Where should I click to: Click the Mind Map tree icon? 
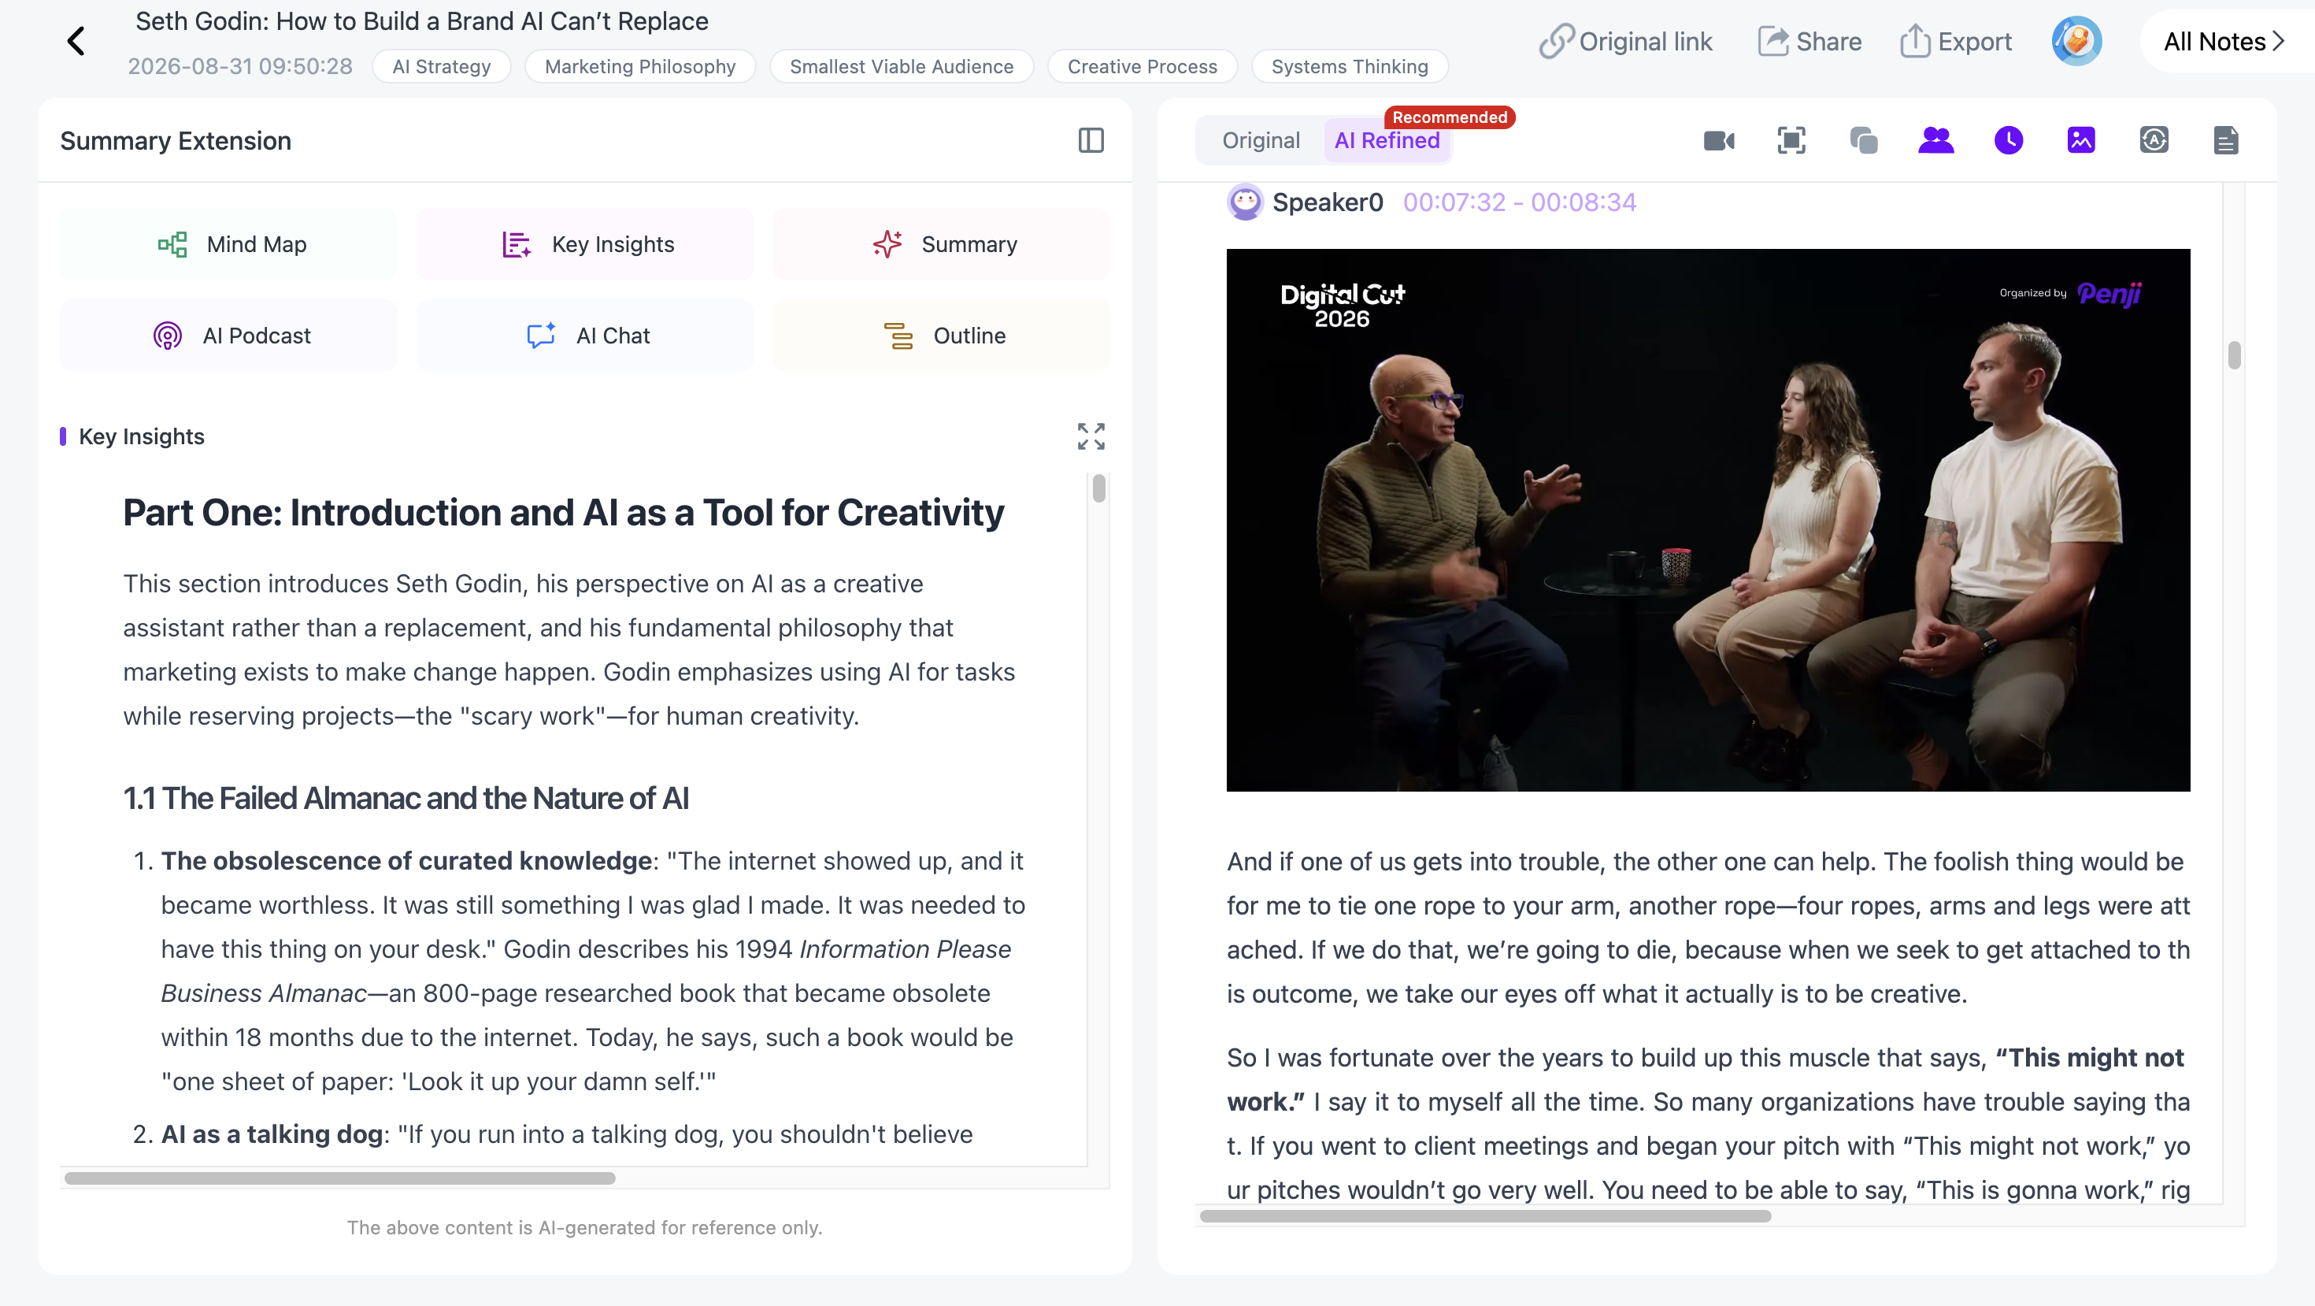172,244
